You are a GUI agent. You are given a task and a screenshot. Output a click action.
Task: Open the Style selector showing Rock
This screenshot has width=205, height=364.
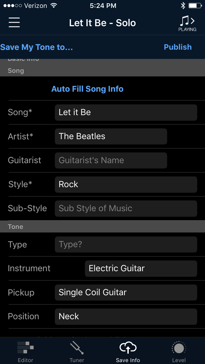[126, 184]
